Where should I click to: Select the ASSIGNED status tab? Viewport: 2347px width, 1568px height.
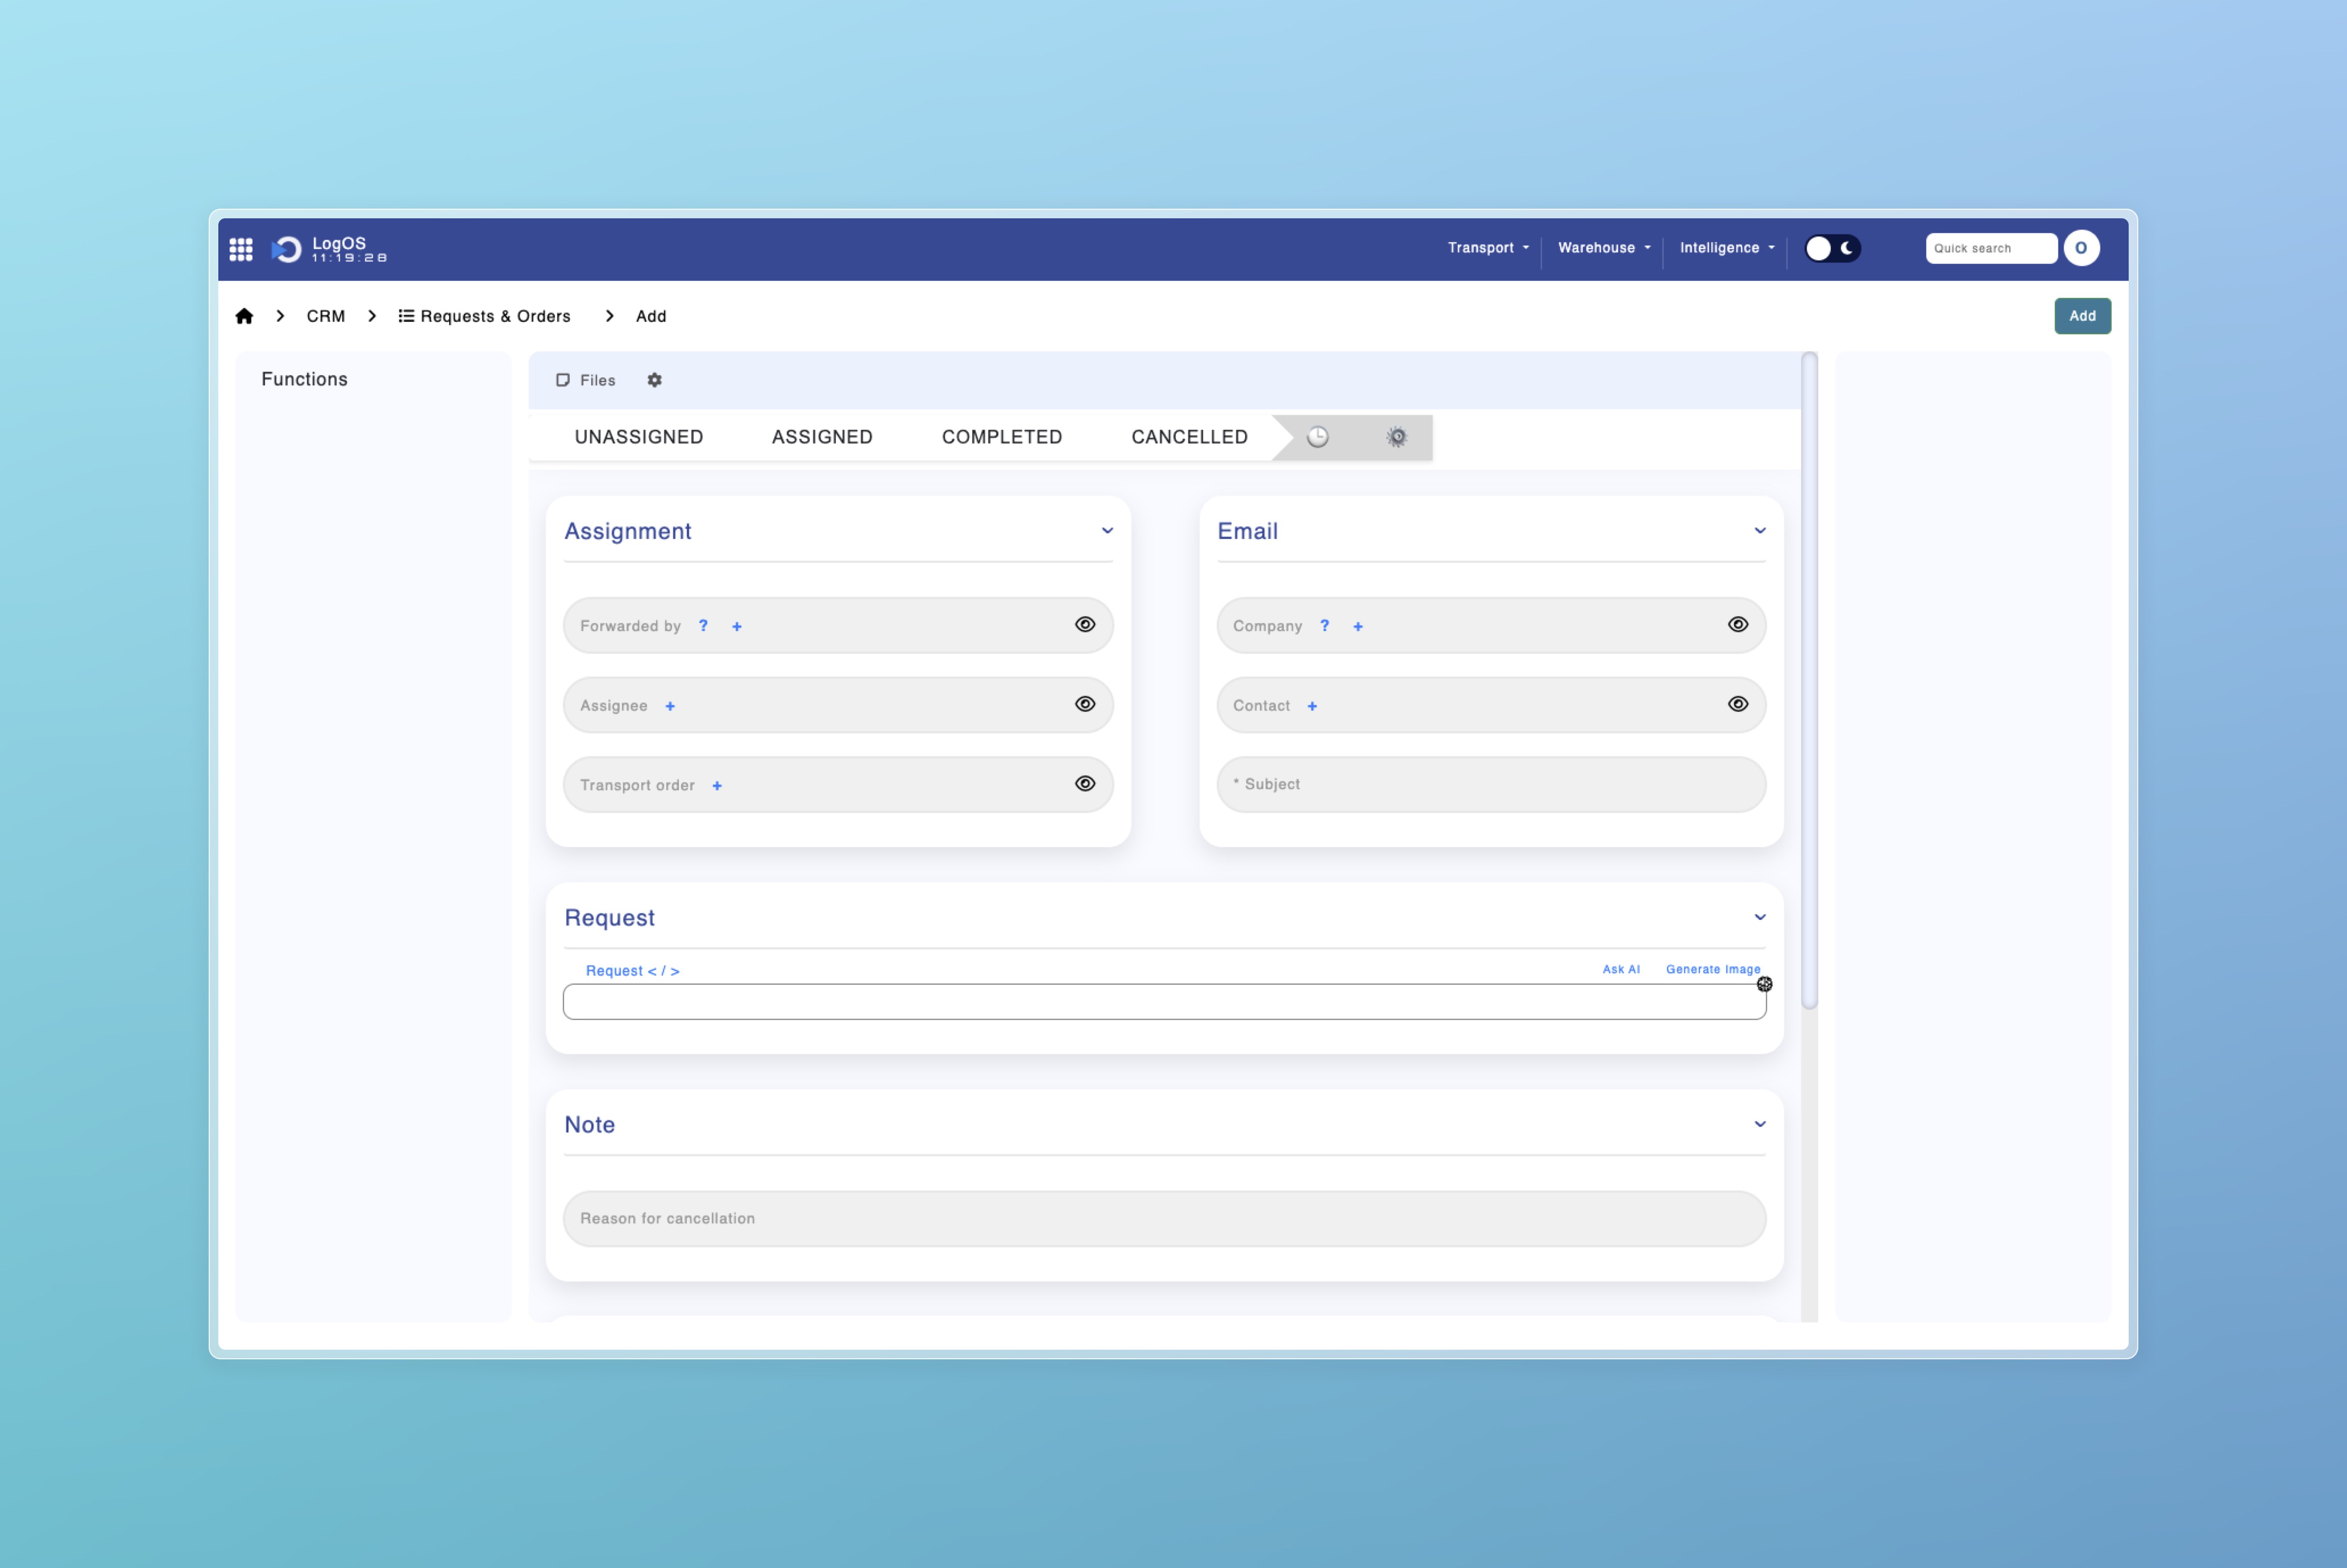(822, 437)
